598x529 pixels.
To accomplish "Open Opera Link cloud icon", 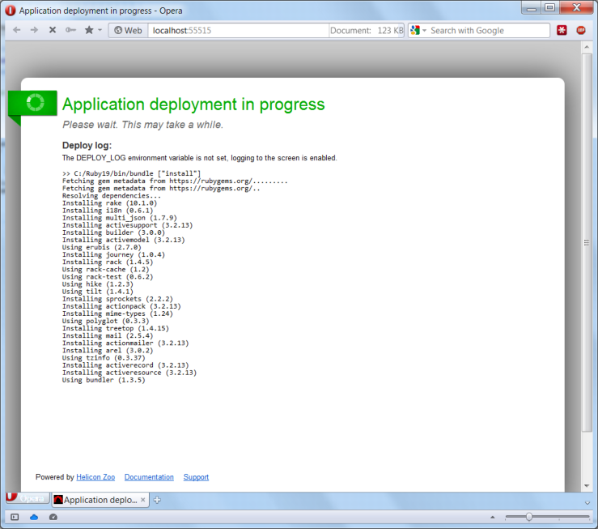I will 34,517.
